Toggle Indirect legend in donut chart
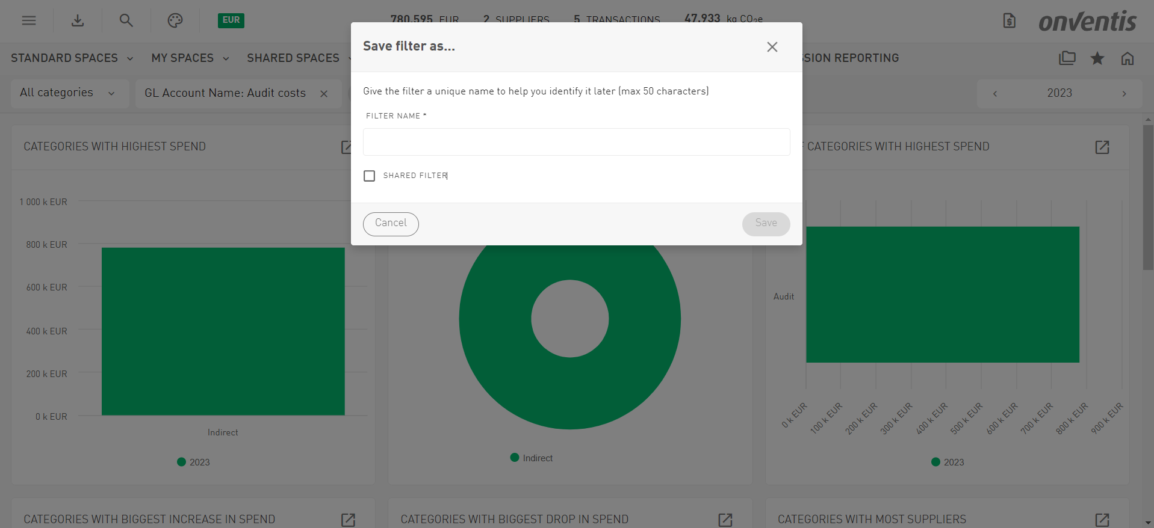 coord(531,458)
